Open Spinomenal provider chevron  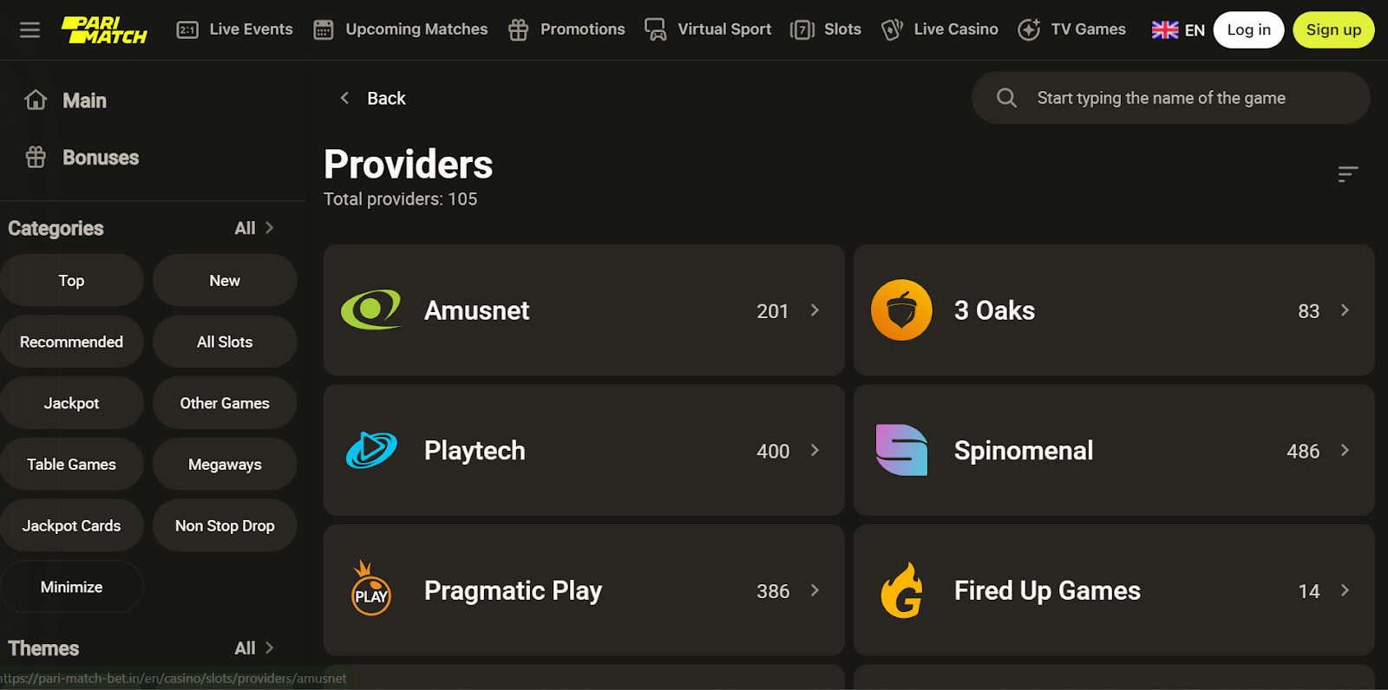point(1345,450)
